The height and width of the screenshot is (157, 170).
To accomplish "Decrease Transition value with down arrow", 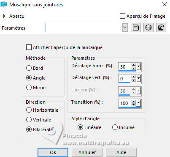I will pyautogui.click(x=133, y=105).
